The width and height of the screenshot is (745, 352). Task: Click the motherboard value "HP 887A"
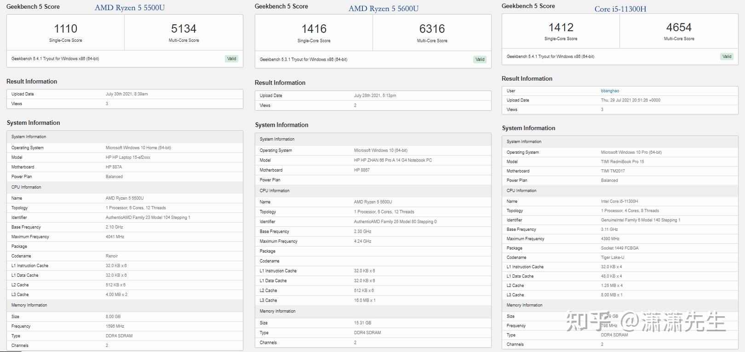[114, 167]
